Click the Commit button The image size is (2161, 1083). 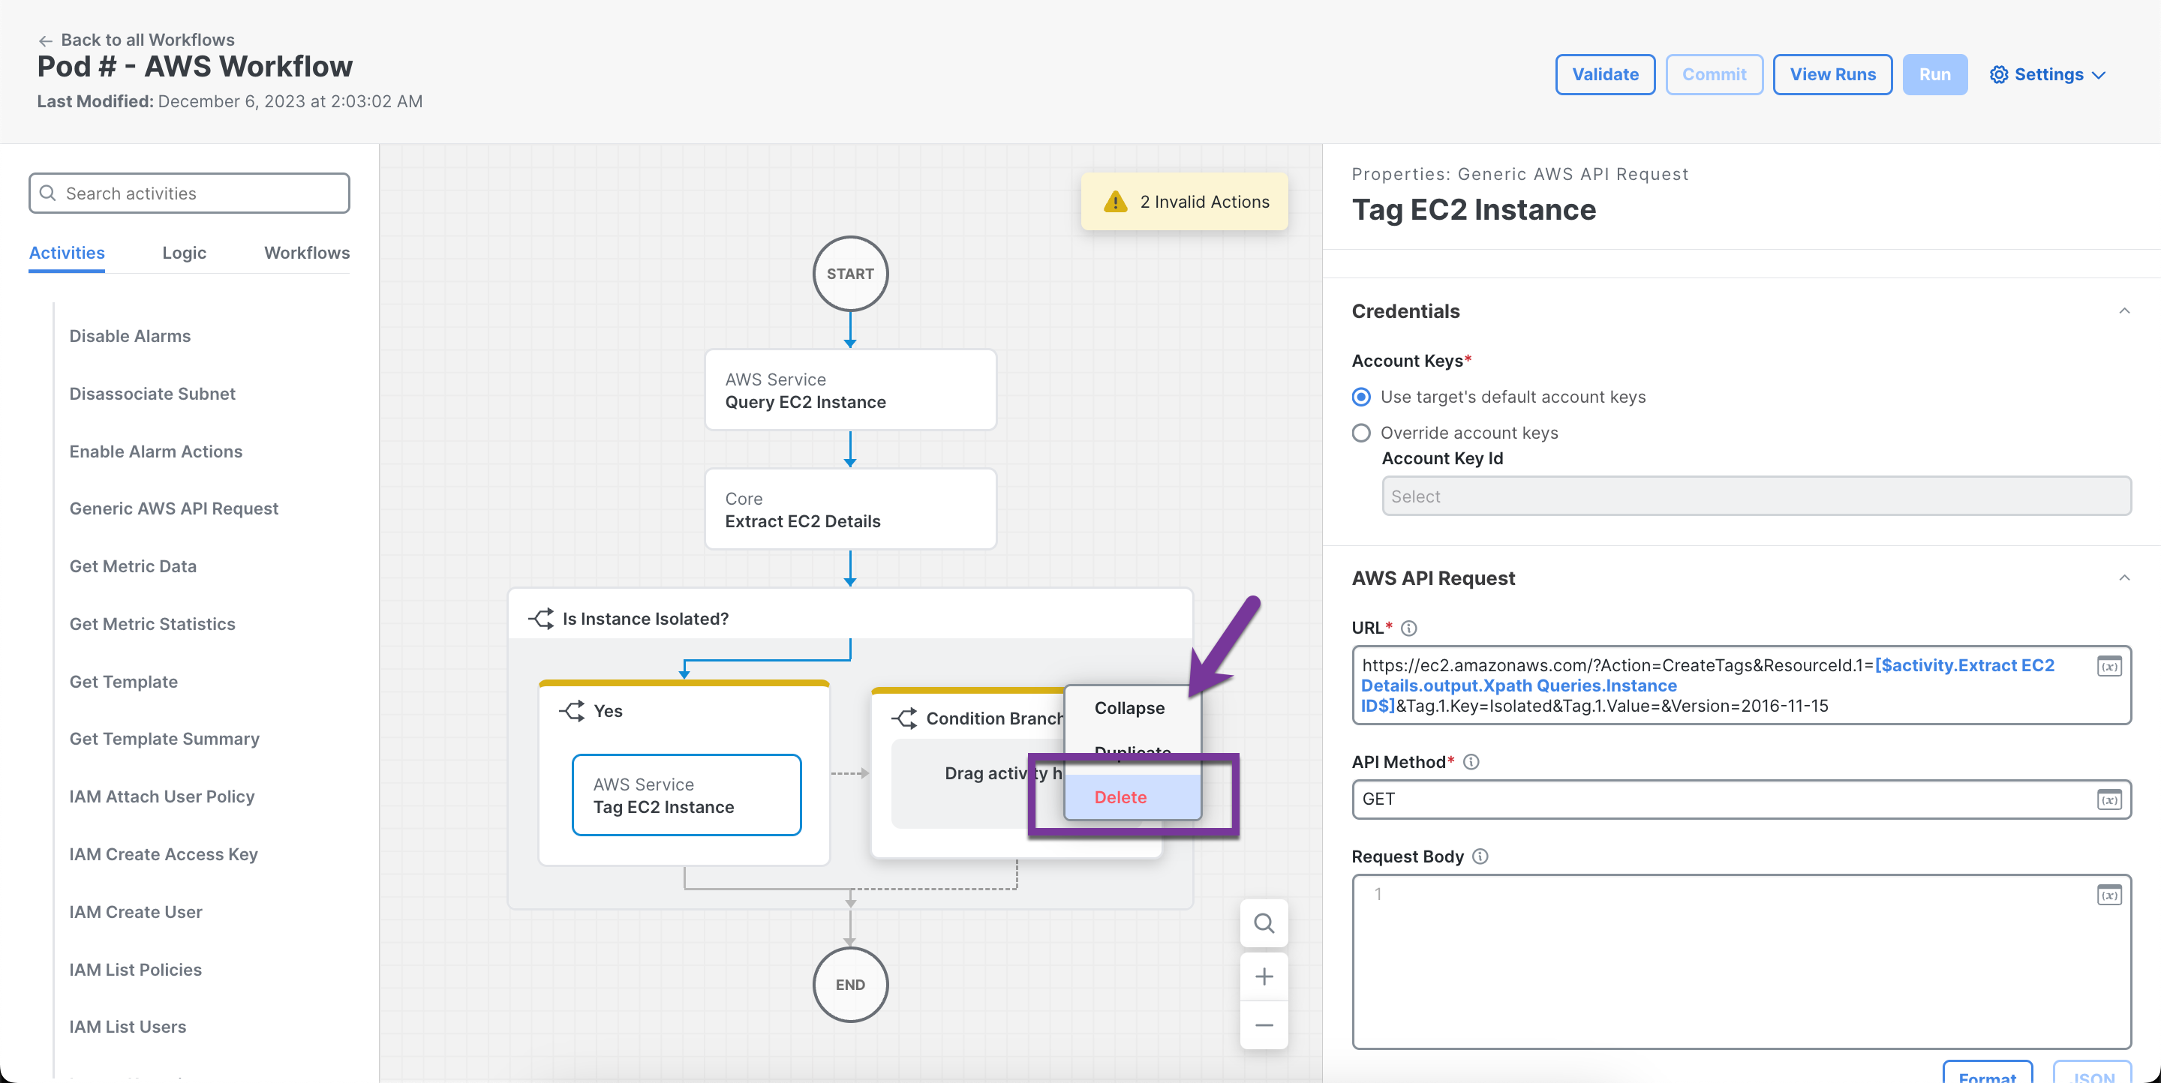click(x=1713, y=74)
